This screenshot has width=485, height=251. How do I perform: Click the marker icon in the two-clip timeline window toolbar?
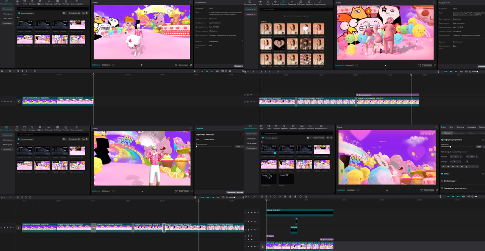click(35, 71)
